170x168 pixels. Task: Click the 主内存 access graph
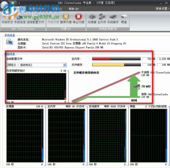66,136
